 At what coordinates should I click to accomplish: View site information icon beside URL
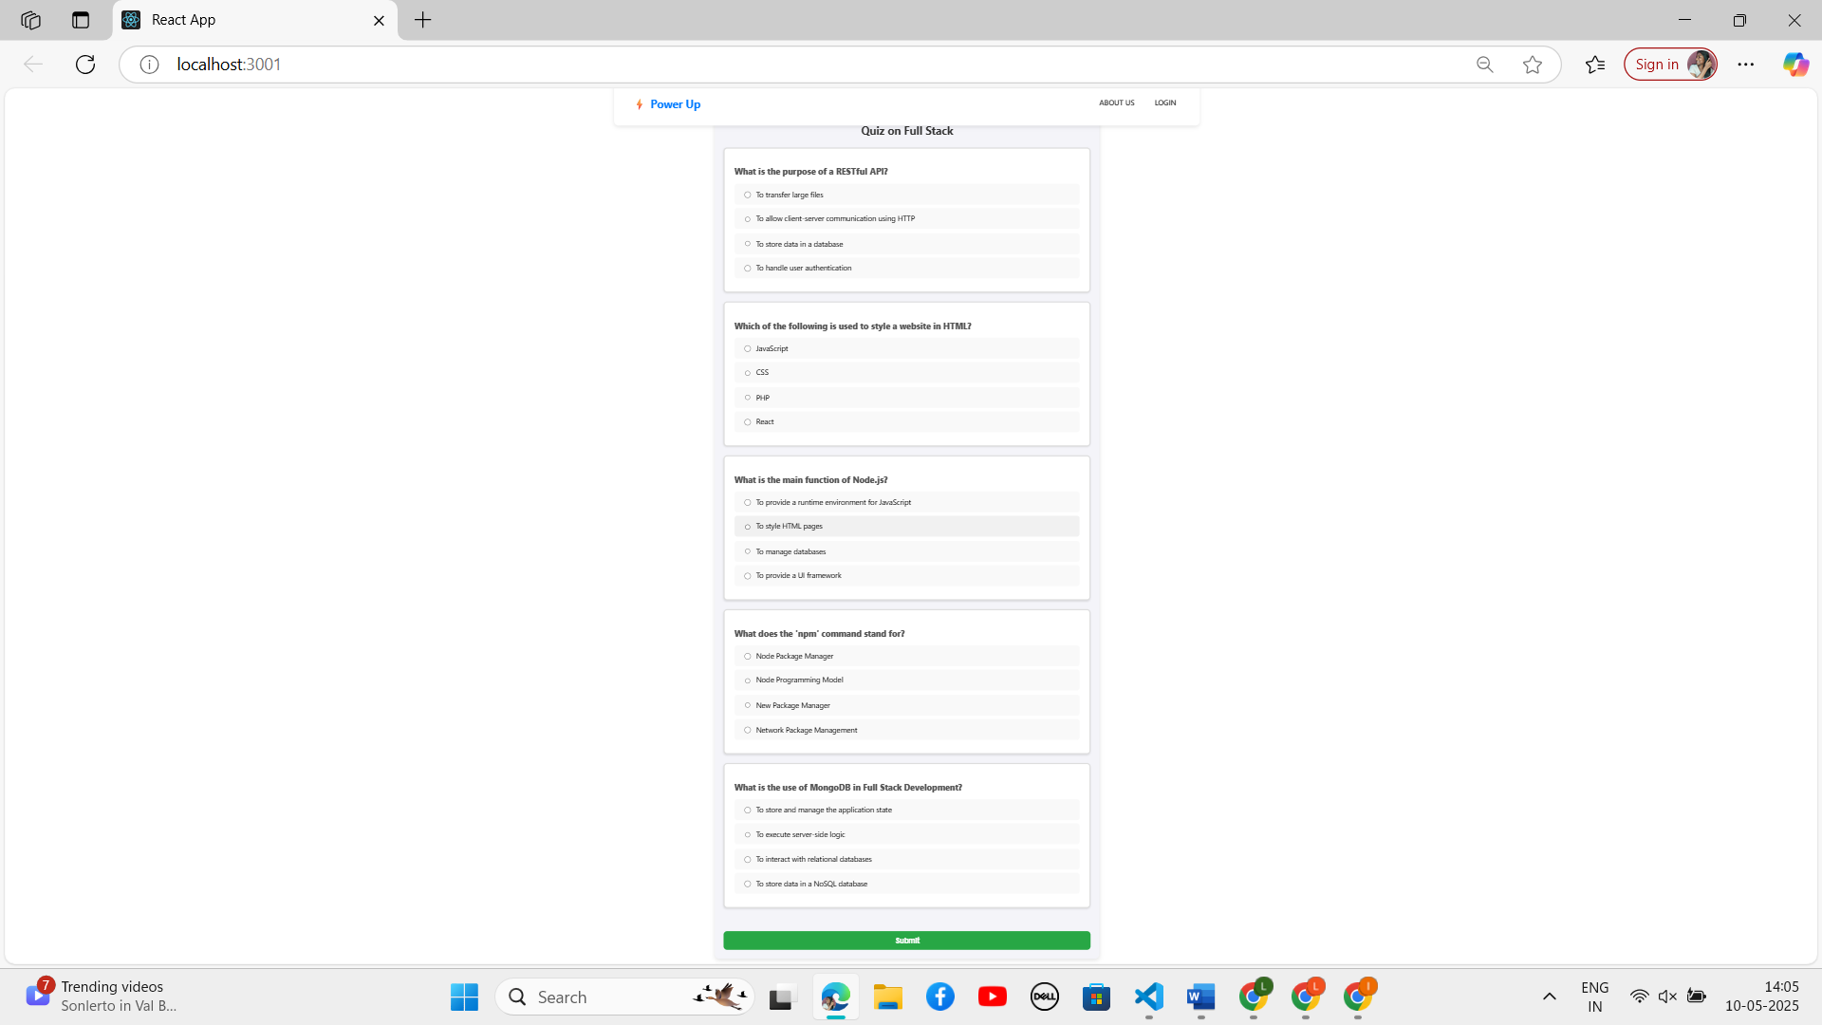(x=149, y=65)
